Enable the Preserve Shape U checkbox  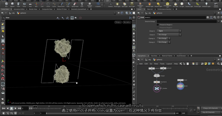tap(158, 25)
